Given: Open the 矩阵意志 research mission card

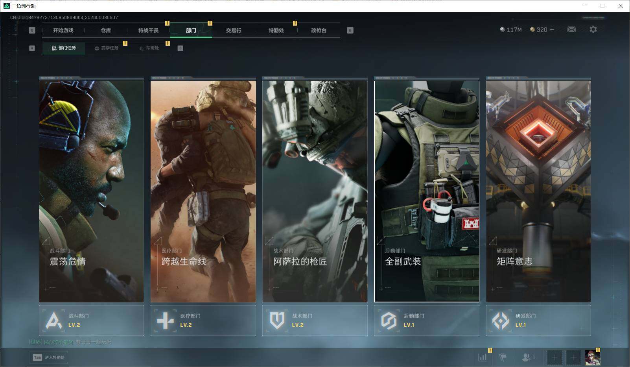Looking at the screenshot, I should tap(538, 191).
